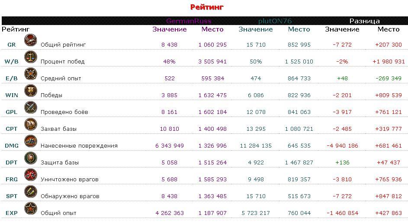
Task: Click the trophy cup icon for Победы
Action: coord(30,91)
